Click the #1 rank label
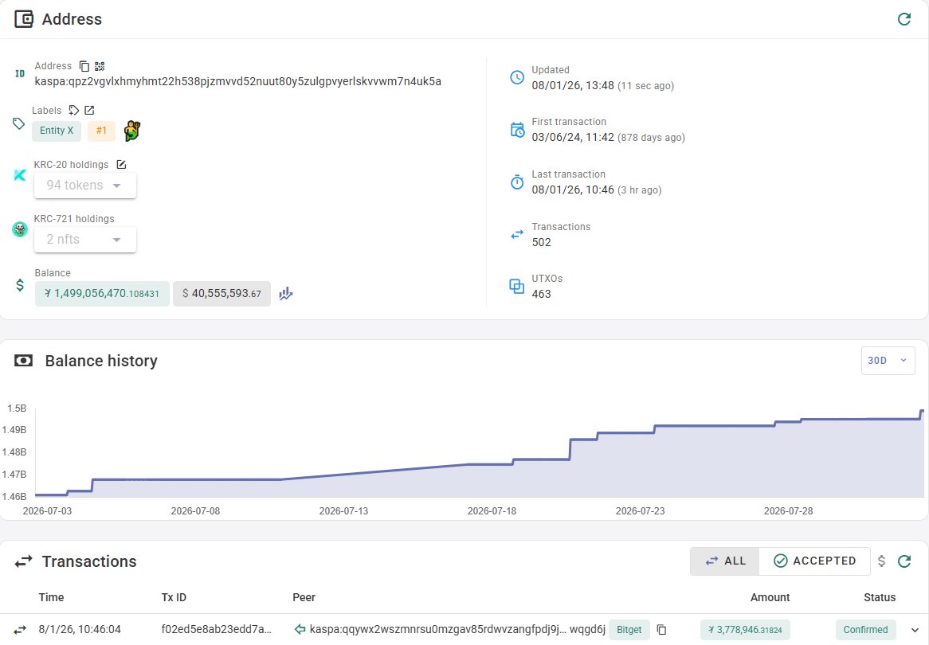Image resolution: width=929 pixels, height=645 pixels. (101, 131)
